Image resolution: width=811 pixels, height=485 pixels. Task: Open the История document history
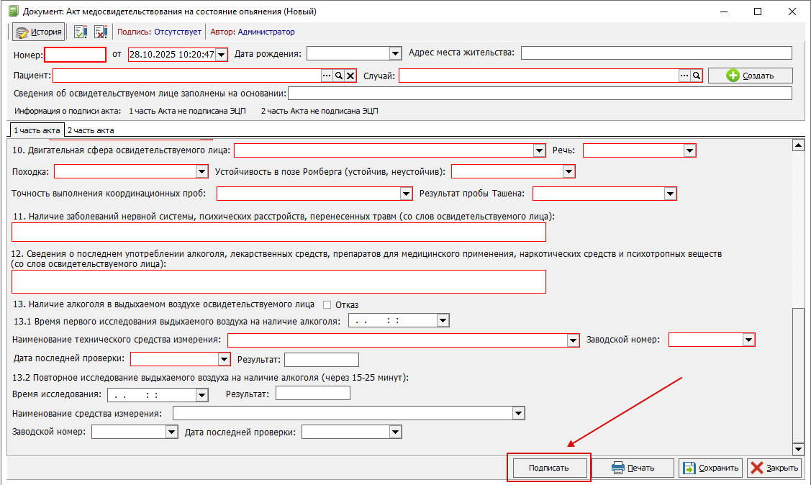tap(39, 32)
